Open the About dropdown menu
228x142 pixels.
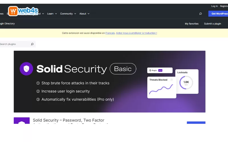[84, 14]
